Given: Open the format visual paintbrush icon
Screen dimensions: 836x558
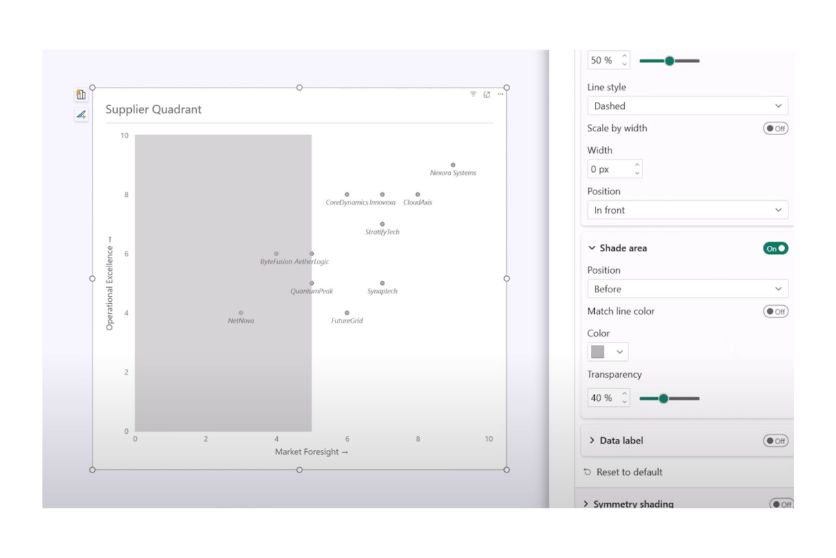Looking at the screenshot, I should point(81,115).
